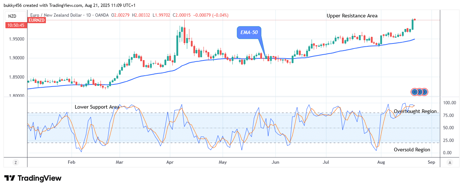This screenshot has width=463, height=189.
Task: Click the leftmost EU economic event icon
Action: [415, 92]
